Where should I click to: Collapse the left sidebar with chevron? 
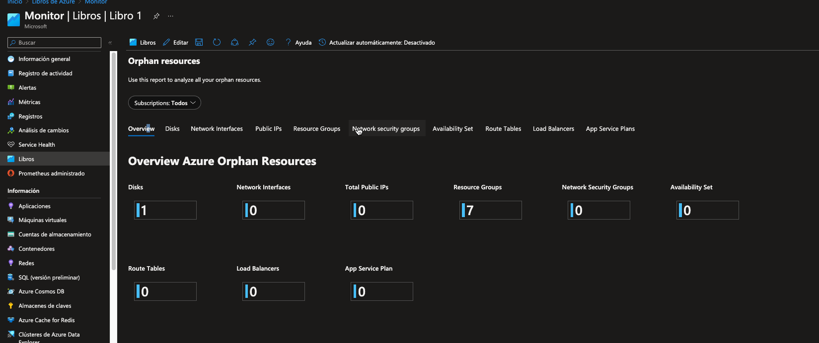coord(110,43)
